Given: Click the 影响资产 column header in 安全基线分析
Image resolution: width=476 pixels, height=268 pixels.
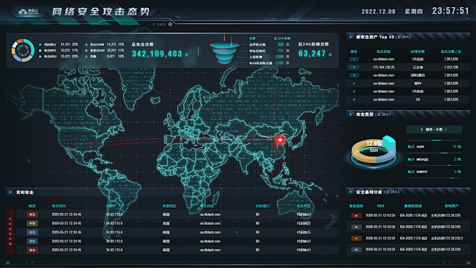Looking at the screenshot, I should click(451, 206).
